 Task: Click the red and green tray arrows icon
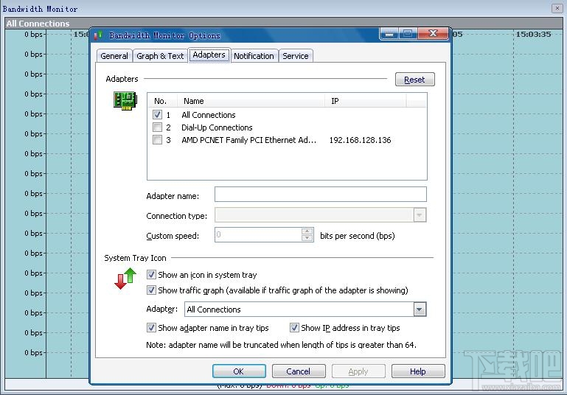[x=125, y=279]
